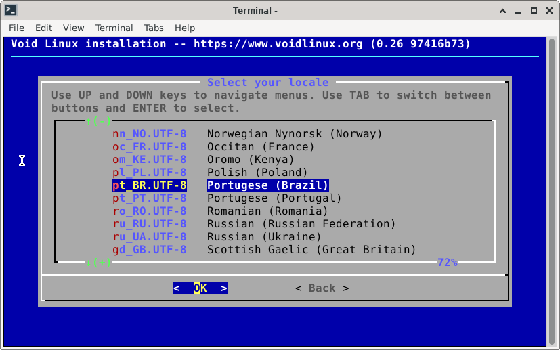
Task: Open the Tabs menu
Action: pyautogui.click(x=154, y=28)
